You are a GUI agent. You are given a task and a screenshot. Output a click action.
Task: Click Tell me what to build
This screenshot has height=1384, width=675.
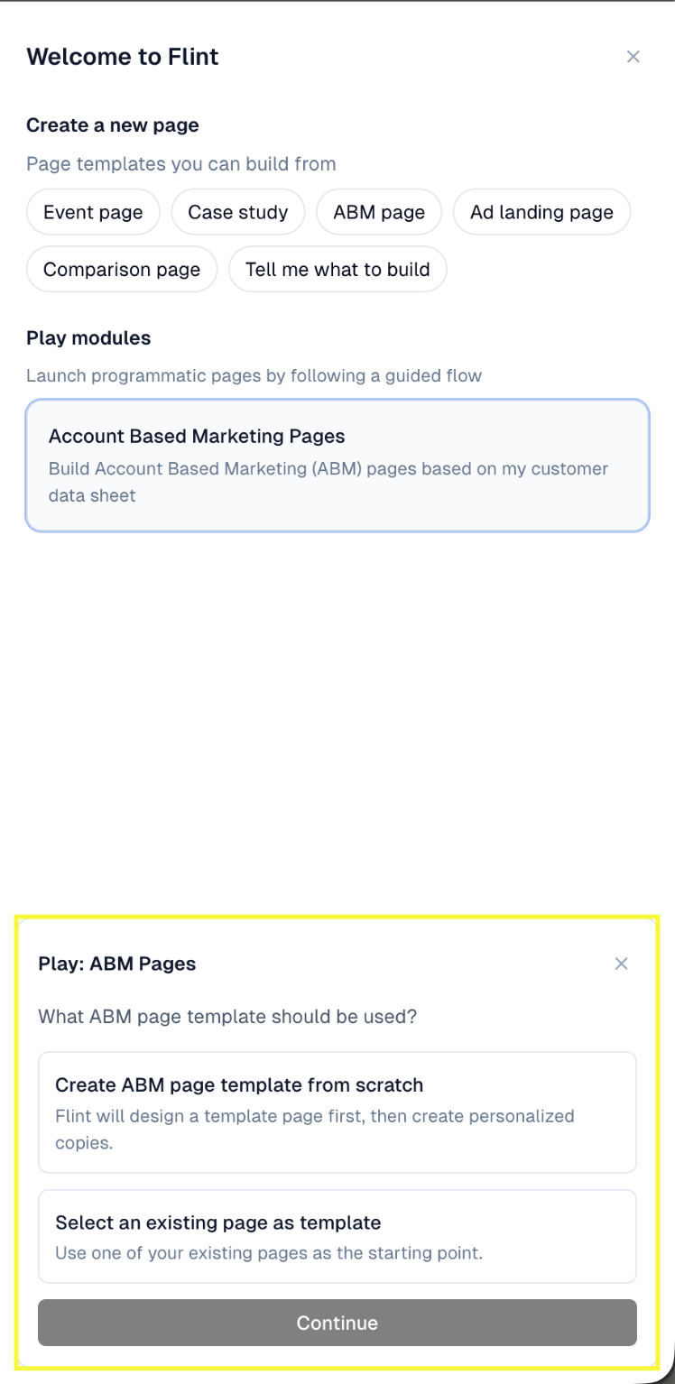(337, 269)
